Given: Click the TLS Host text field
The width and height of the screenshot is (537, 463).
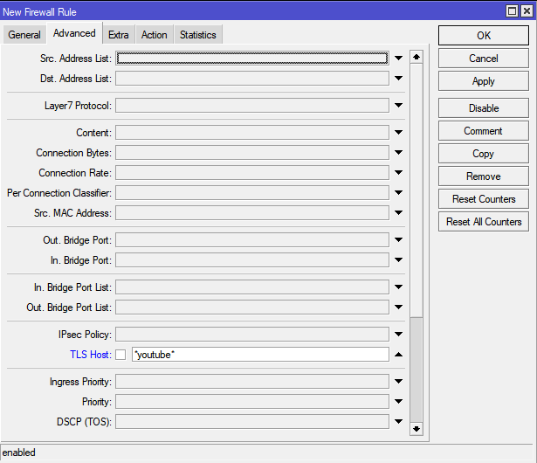Looking at the screenshot, I should click(x=260, y=355).
